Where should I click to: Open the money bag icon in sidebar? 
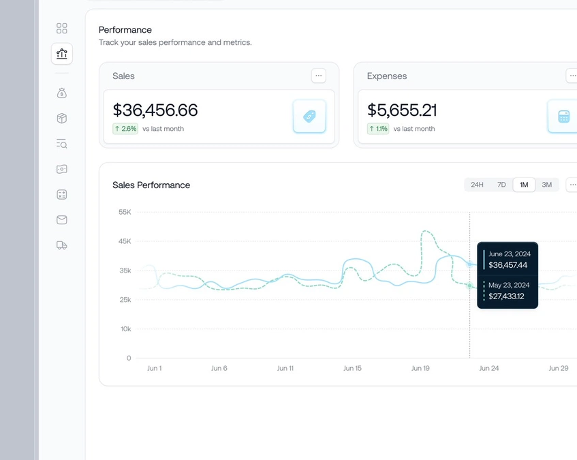(x=62, y=93)
